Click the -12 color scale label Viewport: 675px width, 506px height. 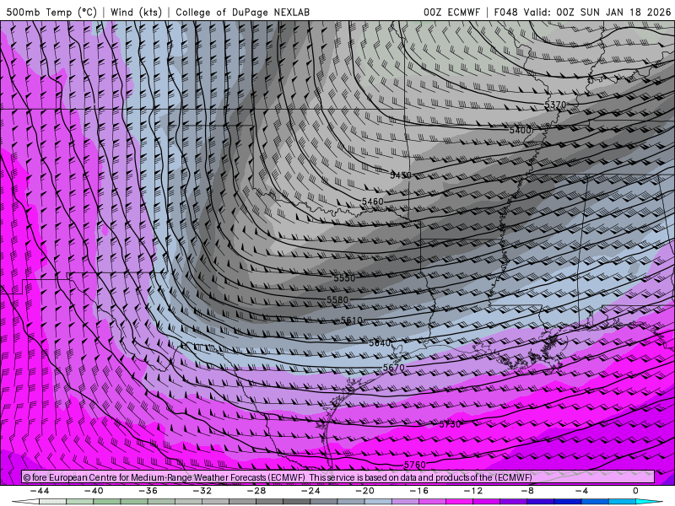473,491
